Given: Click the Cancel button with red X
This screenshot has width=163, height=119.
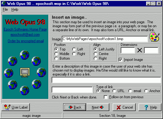Looking at the screenshot, I should coord(124,107).
